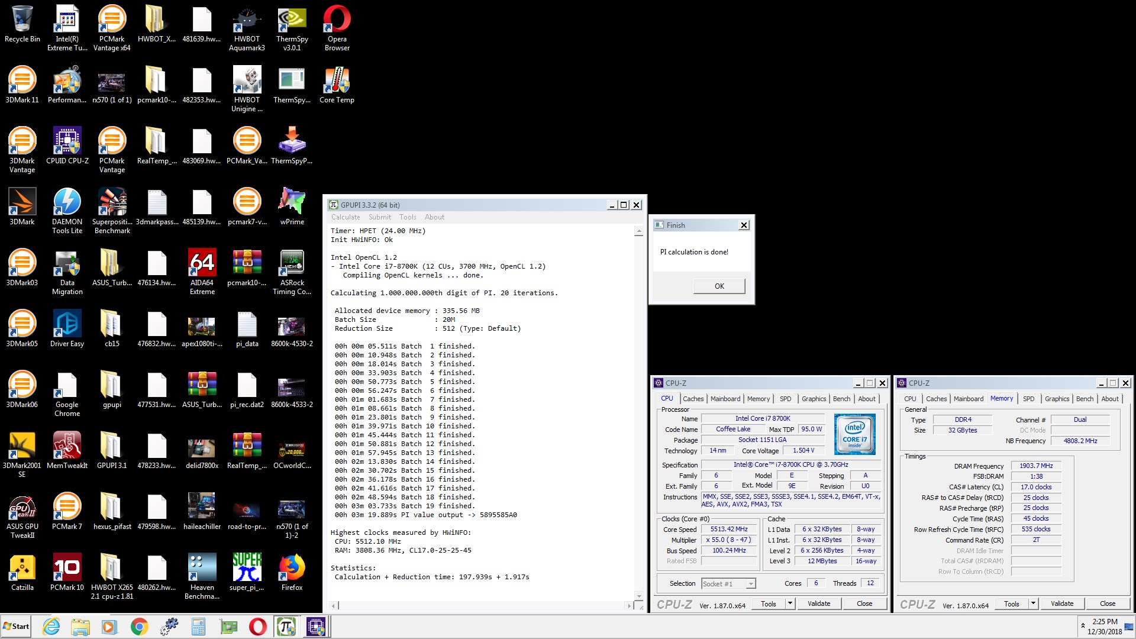Screen dimensions: 1136x639
Task: Open Google Chrome desktop shortcut
Action: [67, 393]
